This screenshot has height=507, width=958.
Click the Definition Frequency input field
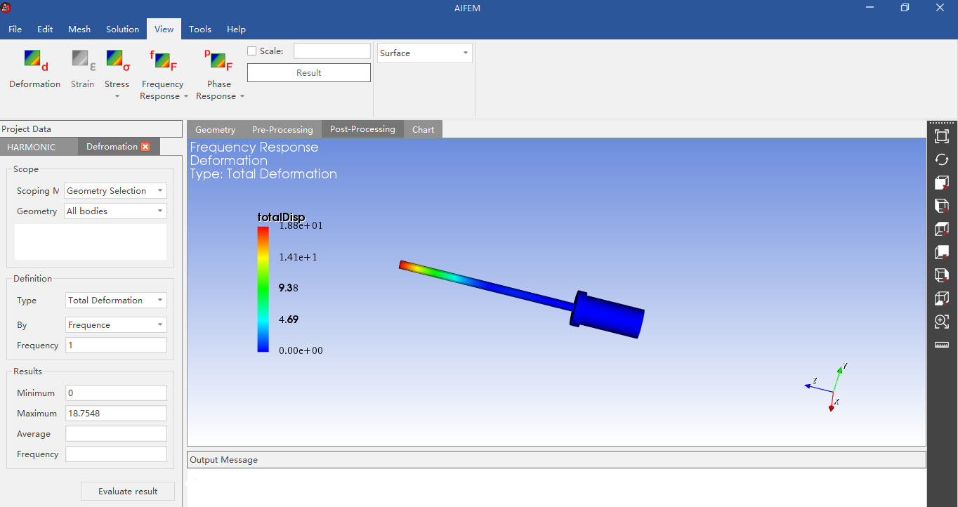(116, 345)
